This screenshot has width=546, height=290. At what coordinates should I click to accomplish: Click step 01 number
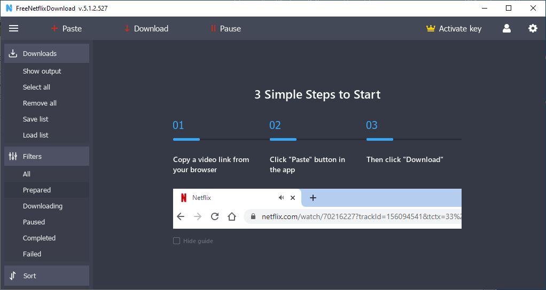click(x=178, y=125)
